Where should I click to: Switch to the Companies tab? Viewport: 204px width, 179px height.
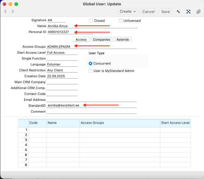pos(101,40)
